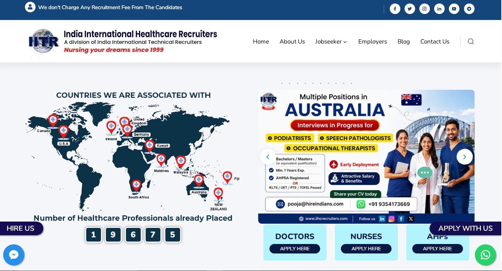Screen dimensions: 502x271
Task: Select the Germany map pin
Action: point(127,131)
